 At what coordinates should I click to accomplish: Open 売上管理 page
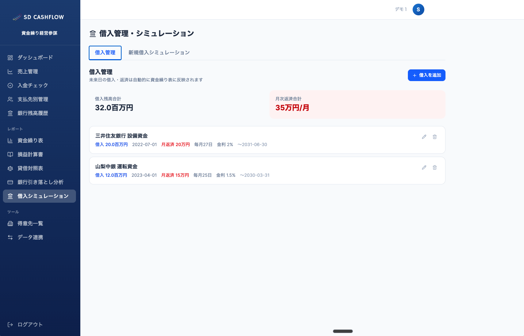click(x=39, y=72)
